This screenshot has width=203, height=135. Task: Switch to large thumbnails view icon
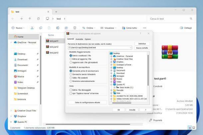(194, 128)
